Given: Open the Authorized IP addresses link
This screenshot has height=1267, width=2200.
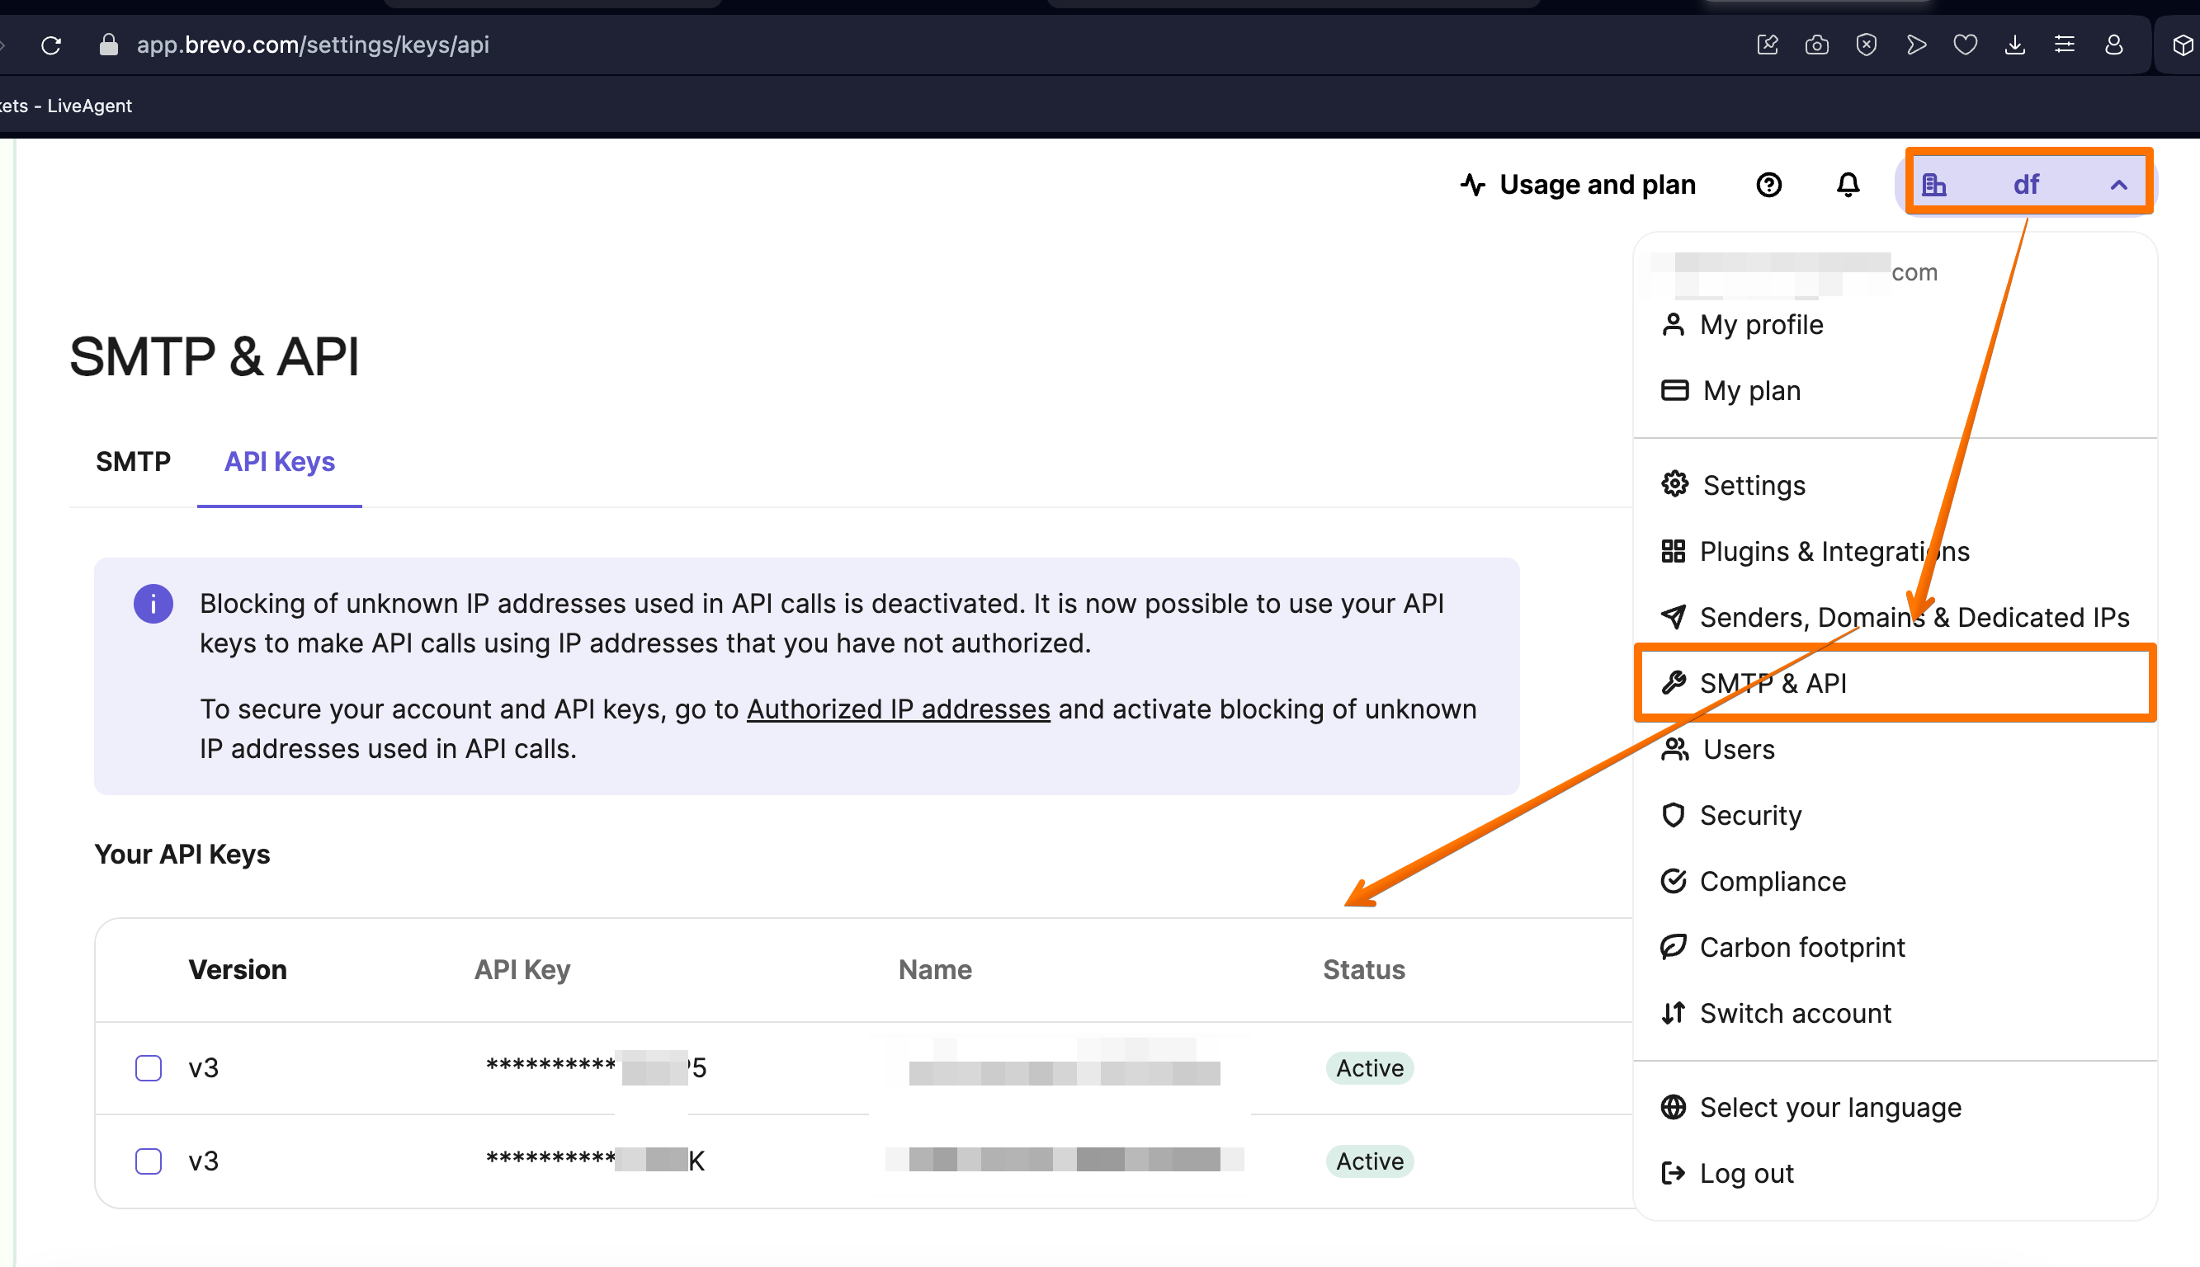Looking at the screenshot, I should pyautogui.click(x=898, y=709).
